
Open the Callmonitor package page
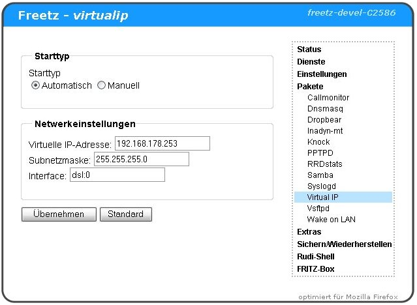328,98
